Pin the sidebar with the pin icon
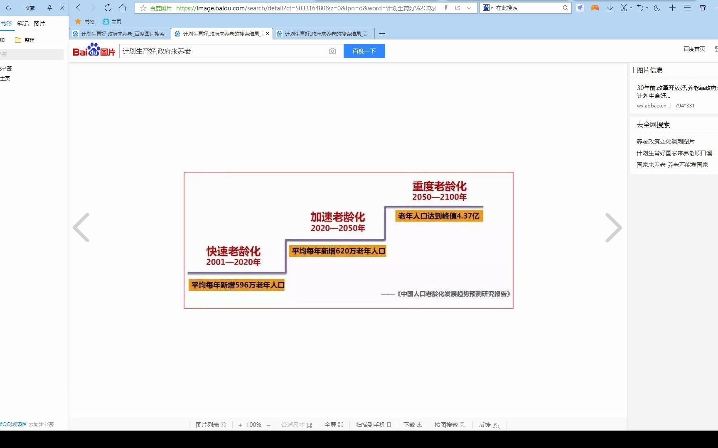The image size is (718, 448). [x=49, y=8]
